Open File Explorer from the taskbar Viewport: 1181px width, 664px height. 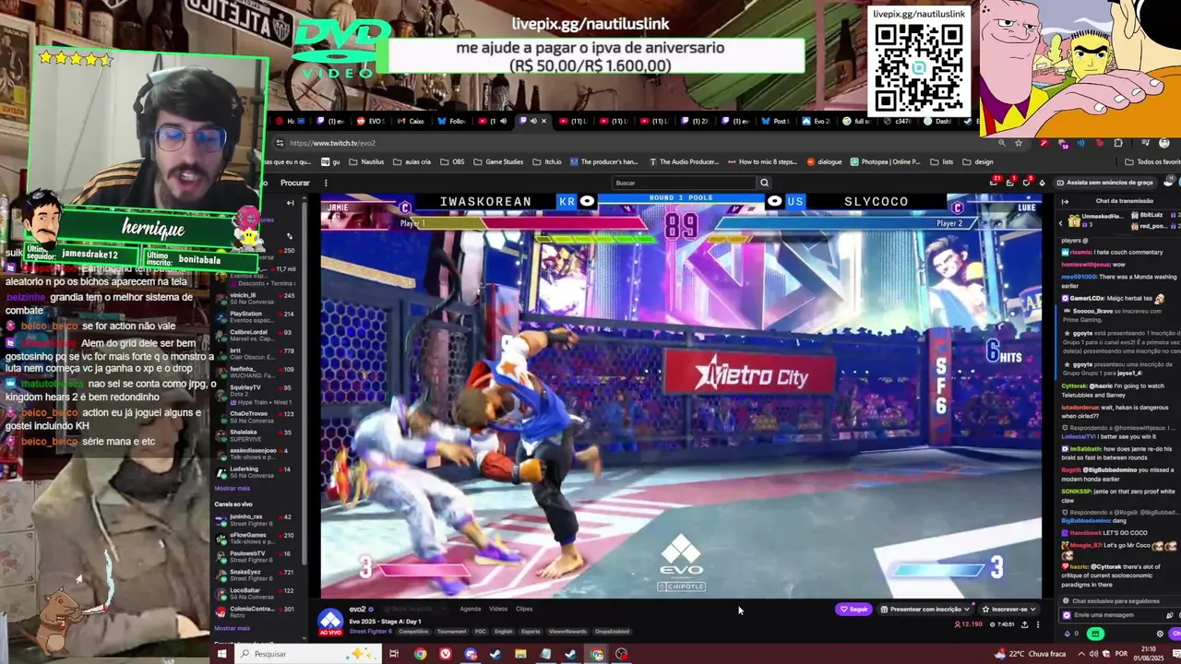coord(520,654)
